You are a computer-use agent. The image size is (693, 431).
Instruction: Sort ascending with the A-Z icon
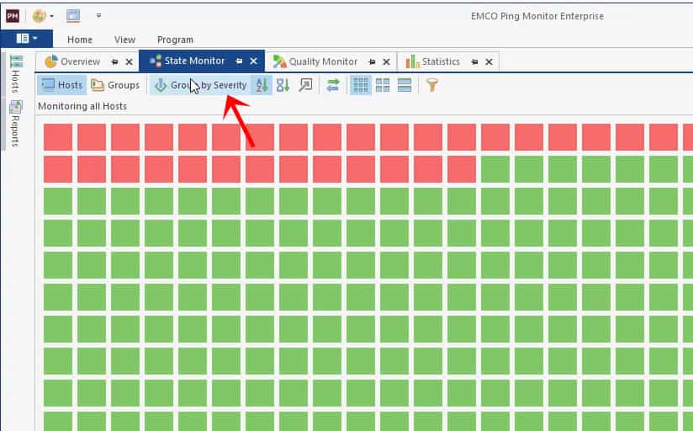click(262, 85)
